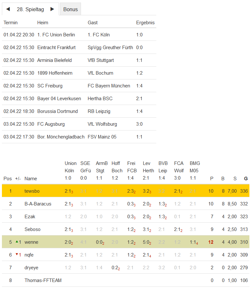251x290 pixels.
Task: Select the FC Augsburg match row
Action: coord(79,124)
